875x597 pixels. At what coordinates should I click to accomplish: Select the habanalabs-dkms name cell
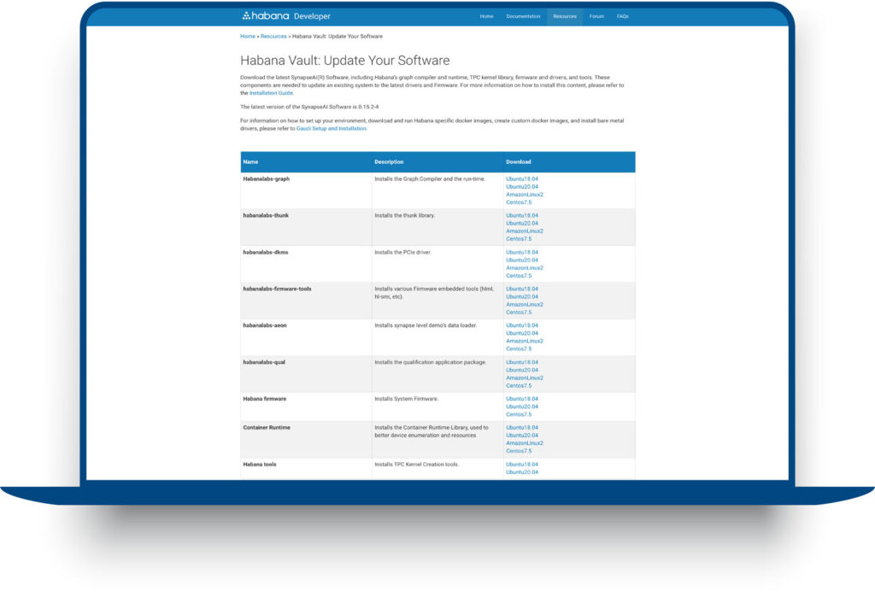[306, 264]
